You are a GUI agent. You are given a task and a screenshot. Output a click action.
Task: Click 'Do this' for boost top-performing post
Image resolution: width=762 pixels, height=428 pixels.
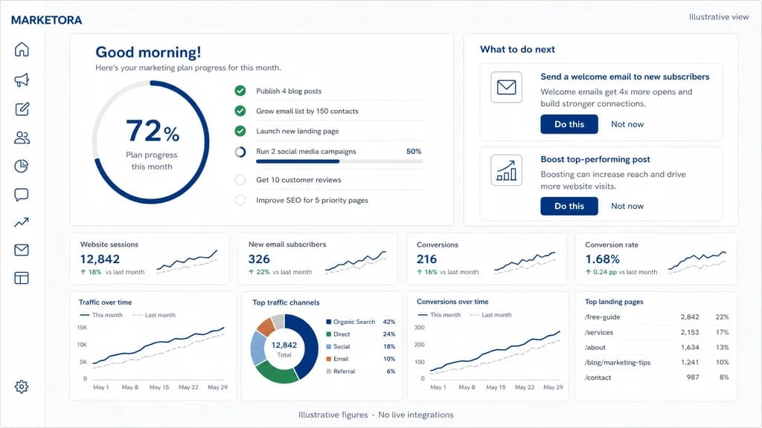pos(569,207)
